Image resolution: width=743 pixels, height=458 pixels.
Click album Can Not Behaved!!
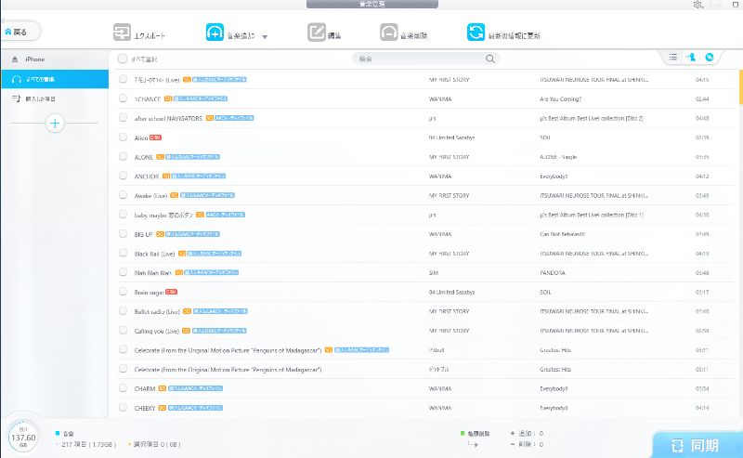[563, 234]
